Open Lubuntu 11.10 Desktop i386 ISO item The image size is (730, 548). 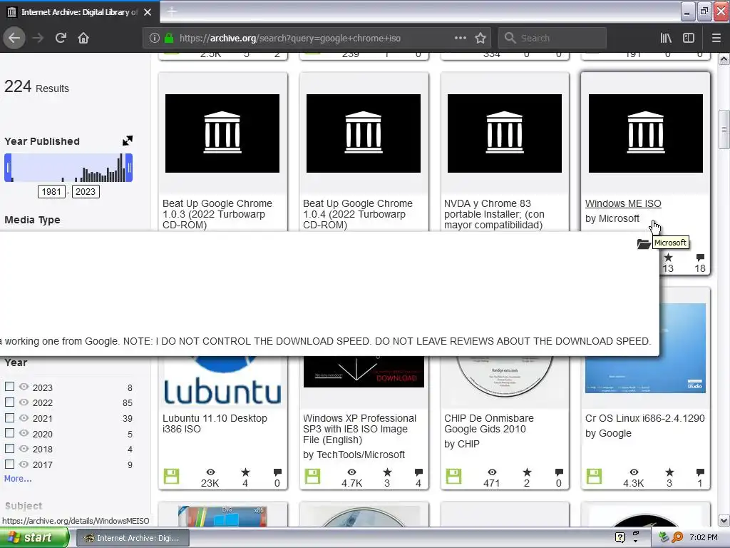pos(215,424)
